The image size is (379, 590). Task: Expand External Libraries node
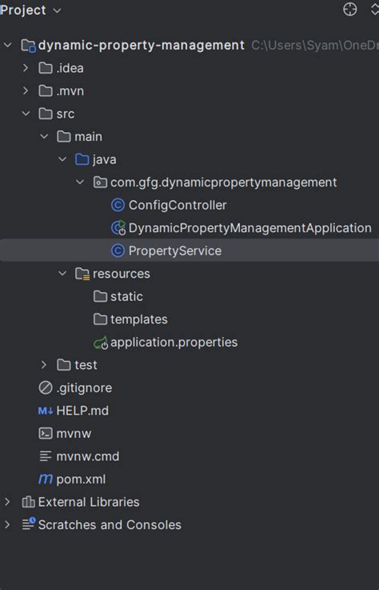[7, 502]
